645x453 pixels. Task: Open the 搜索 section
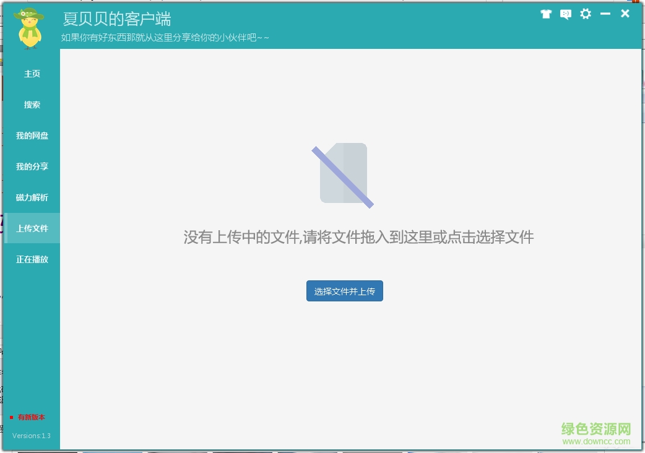pyautogui.click(x=32, y=105)
